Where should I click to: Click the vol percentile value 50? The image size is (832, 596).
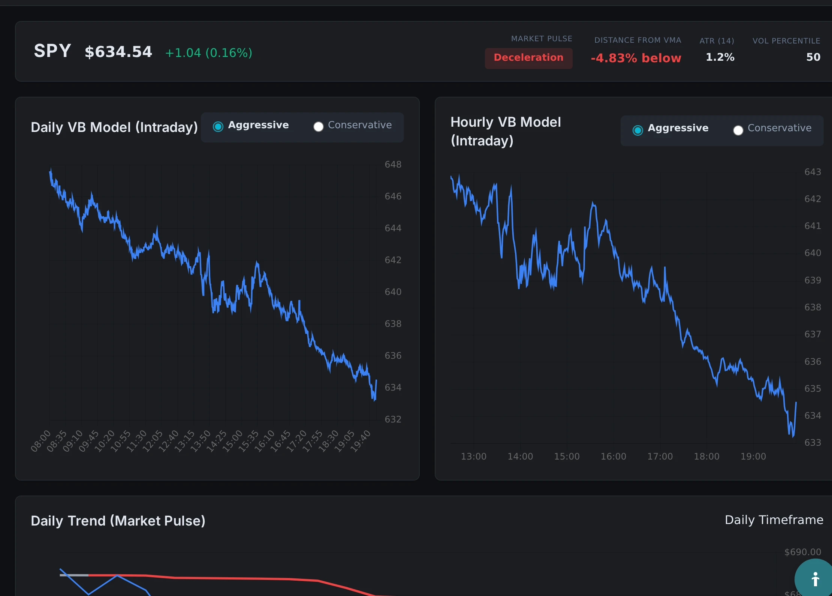point(813,57)
